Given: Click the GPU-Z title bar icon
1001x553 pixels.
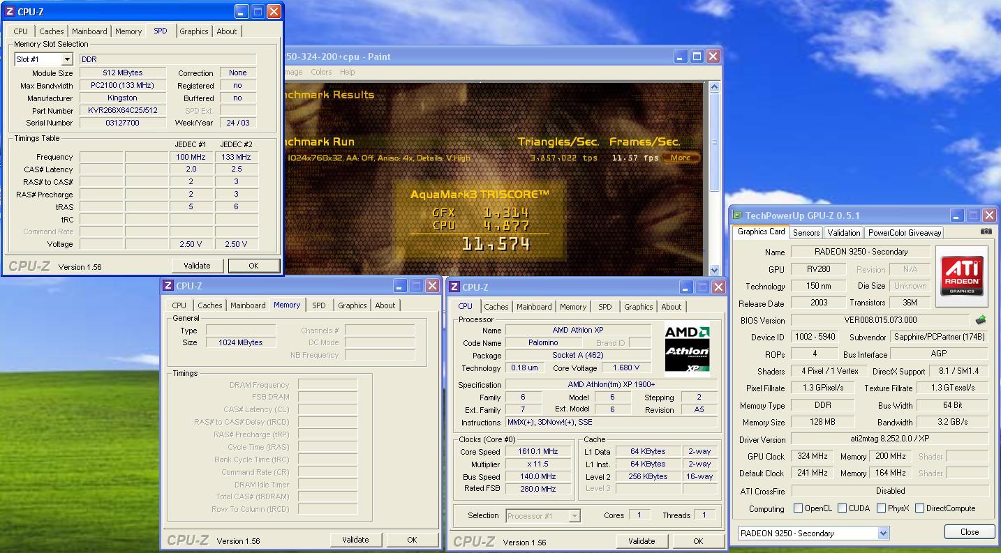Looking at the screenshot, I should click(737, 215).
